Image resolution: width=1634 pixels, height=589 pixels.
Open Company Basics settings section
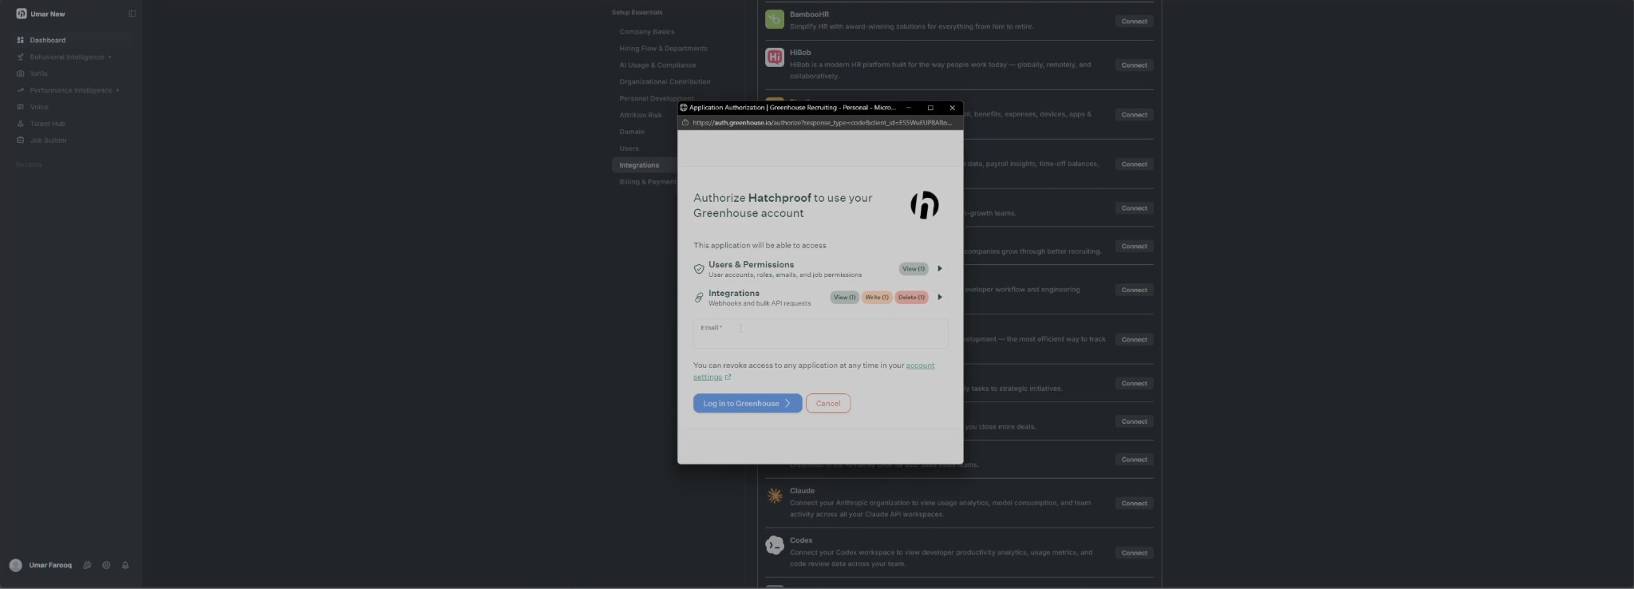click(x=647, y=32)
